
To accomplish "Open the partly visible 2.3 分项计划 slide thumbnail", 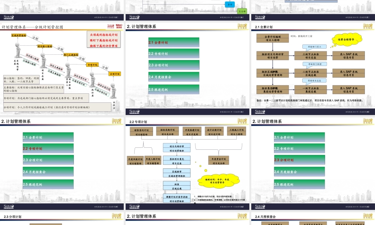I will click(62, 219).
